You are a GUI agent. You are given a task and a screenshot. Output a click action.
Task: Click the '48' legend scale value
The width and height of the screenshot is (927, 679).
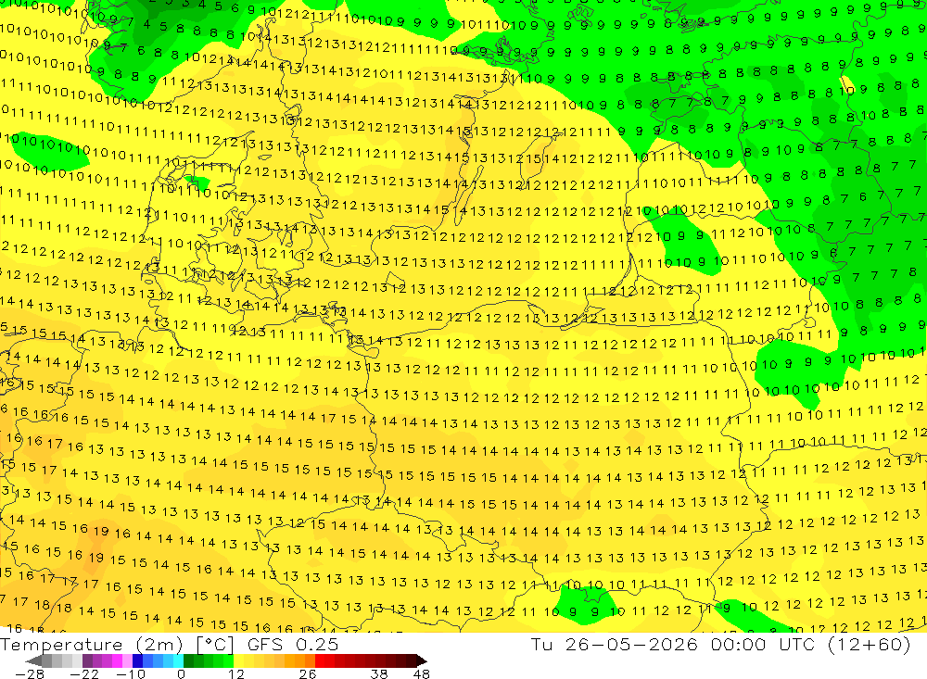[422, 673]
